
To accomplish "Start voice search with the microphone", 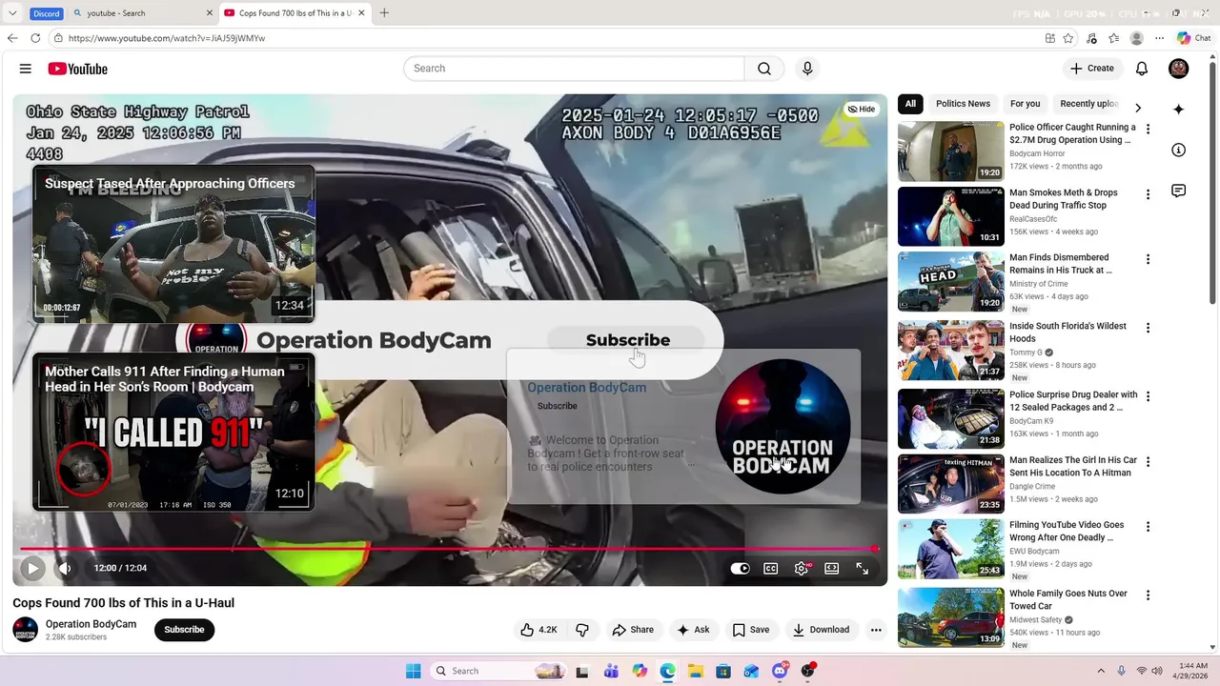I will (x=807, y=69).
